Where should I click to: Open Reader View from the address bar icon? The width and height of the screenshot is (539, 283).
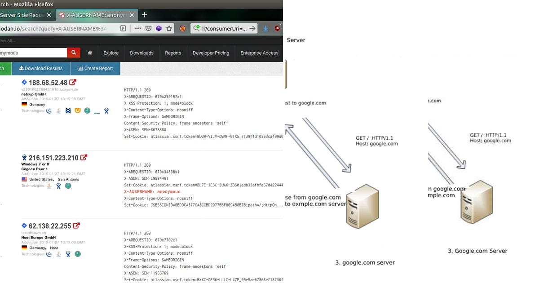pos(123,28)
